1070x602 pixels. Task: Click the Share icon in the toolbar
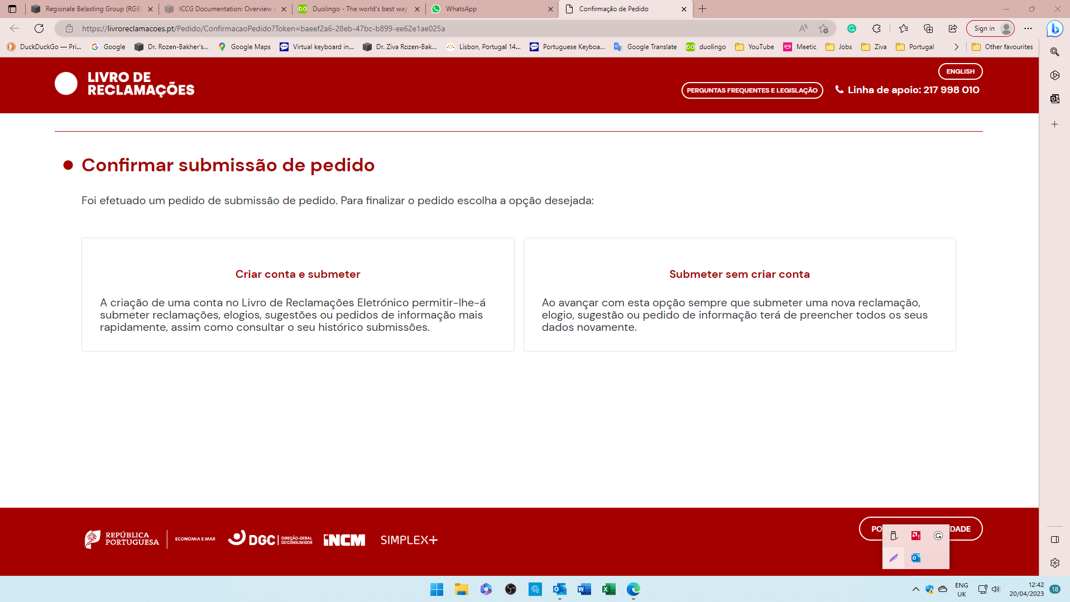click(953, 28)
